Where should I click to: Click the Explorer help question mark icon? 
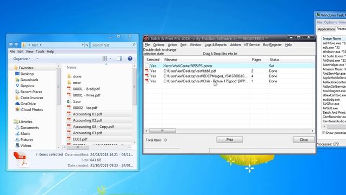(x=130, y=58)
